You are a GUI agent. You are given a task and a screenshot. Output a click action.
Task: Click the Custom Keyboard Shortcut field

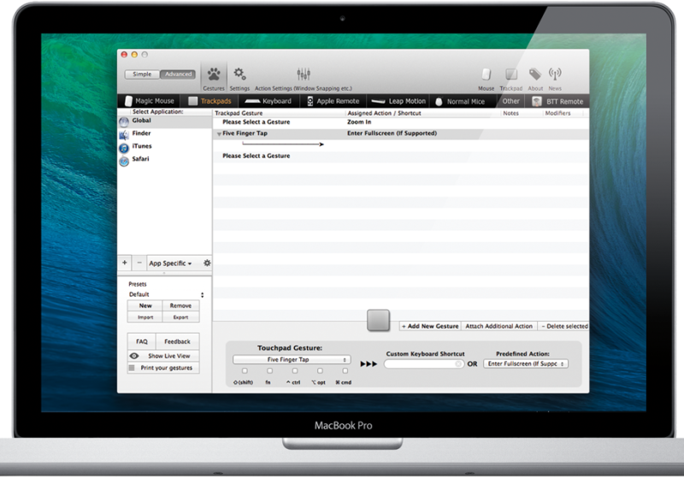423,364
